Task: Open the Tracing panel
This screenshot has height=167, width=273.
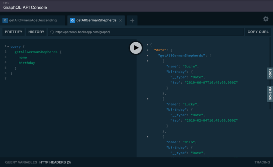Action: click(x=262, y=162)
